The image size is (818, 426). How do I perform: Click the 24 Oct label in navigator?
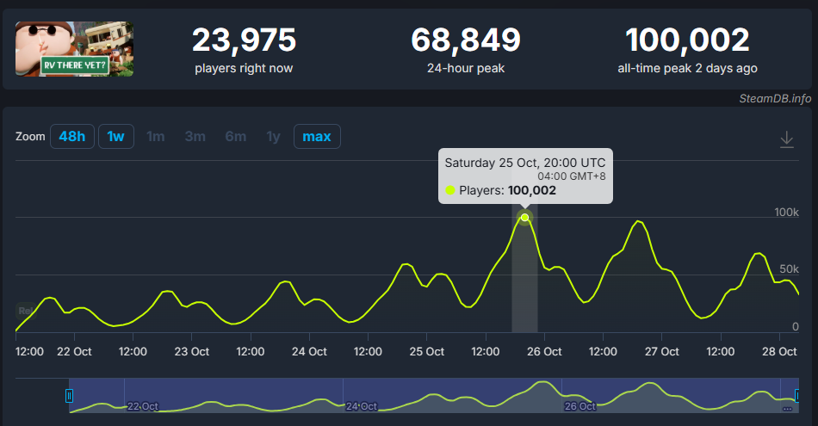(x=361, y=405)
